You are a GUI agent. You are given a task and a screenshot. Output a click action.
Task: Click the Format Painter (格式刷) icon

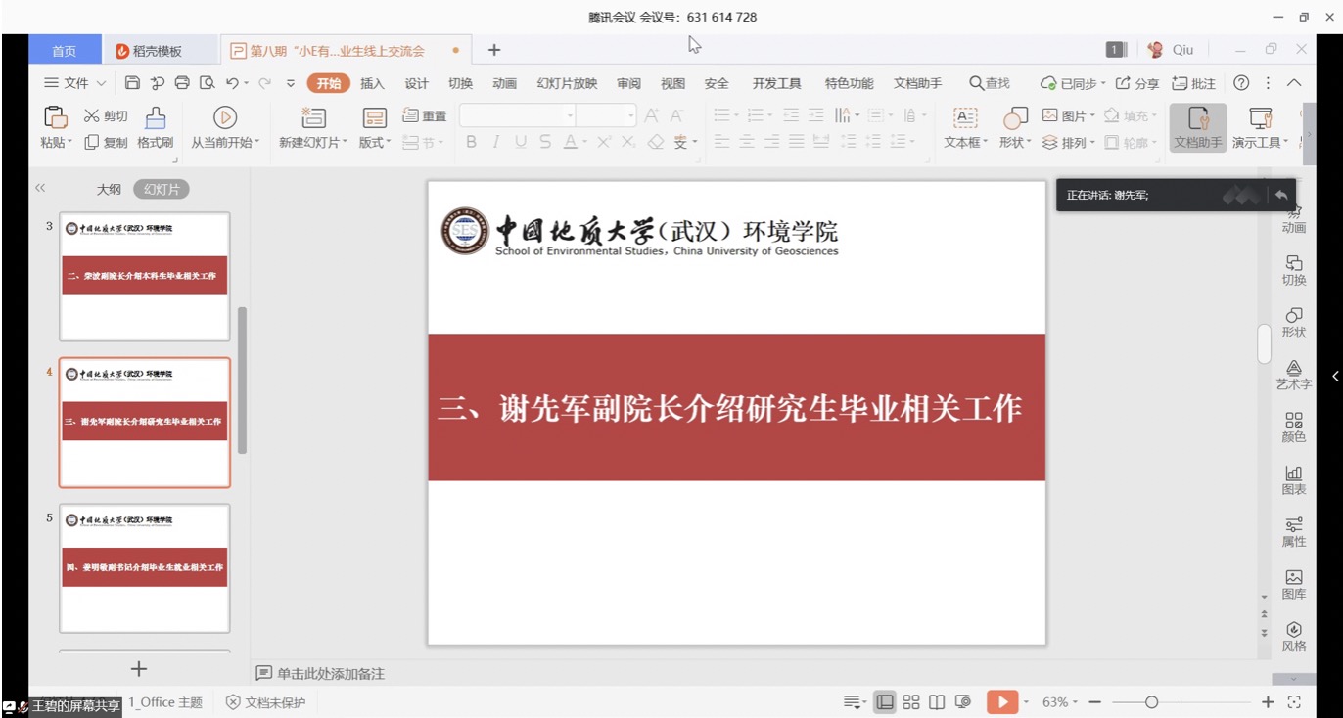[155, 118]
